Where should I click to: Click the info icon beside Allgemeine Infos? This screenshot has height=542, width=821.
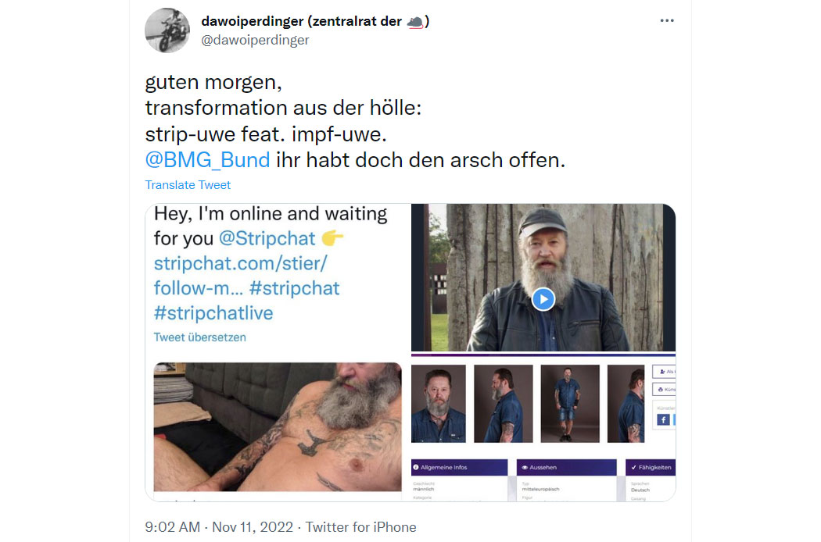pos(416,467)
